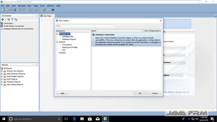Open the View menu
Screen dimensions: 217x122
coord(14,6)
